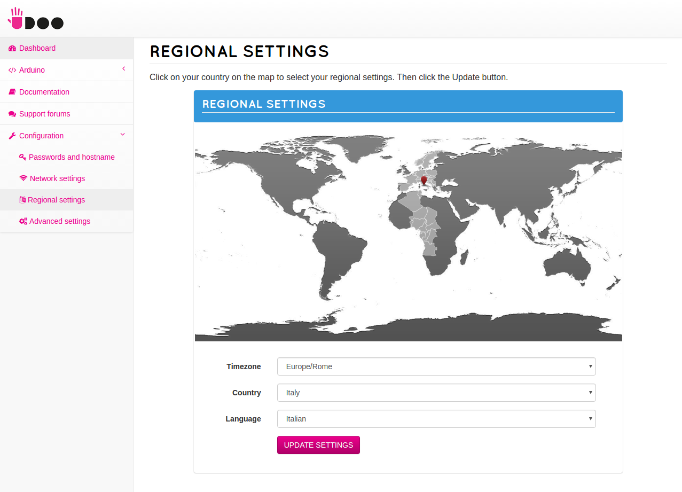Click the Arduino code brackets icon

[12, 70]
